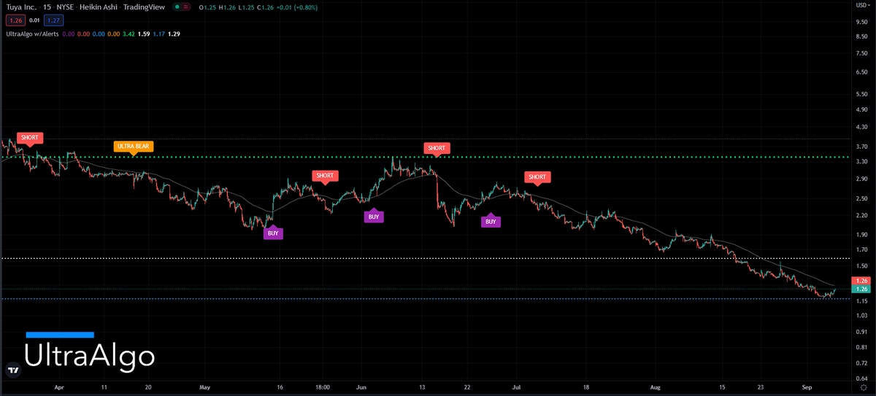876x396 pixels.
Task: Click the BUY marker near June 22
Action: coord(491,221)
